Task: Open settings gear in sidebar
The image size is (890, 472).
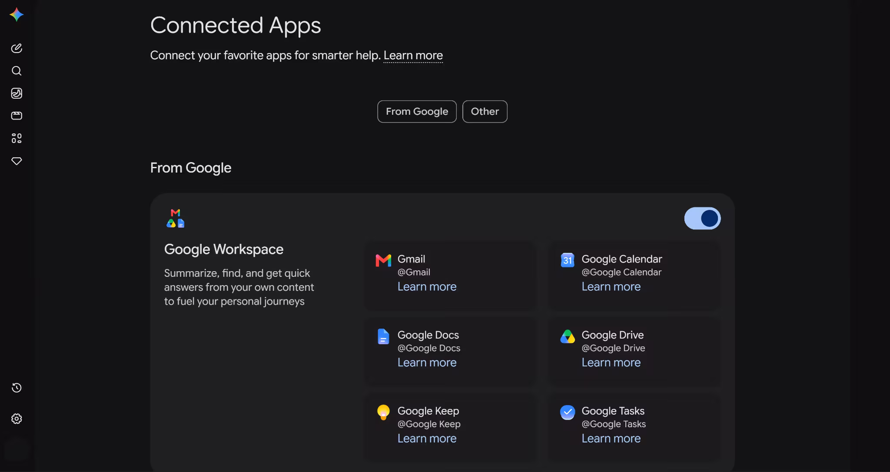Action: point(17,419)
